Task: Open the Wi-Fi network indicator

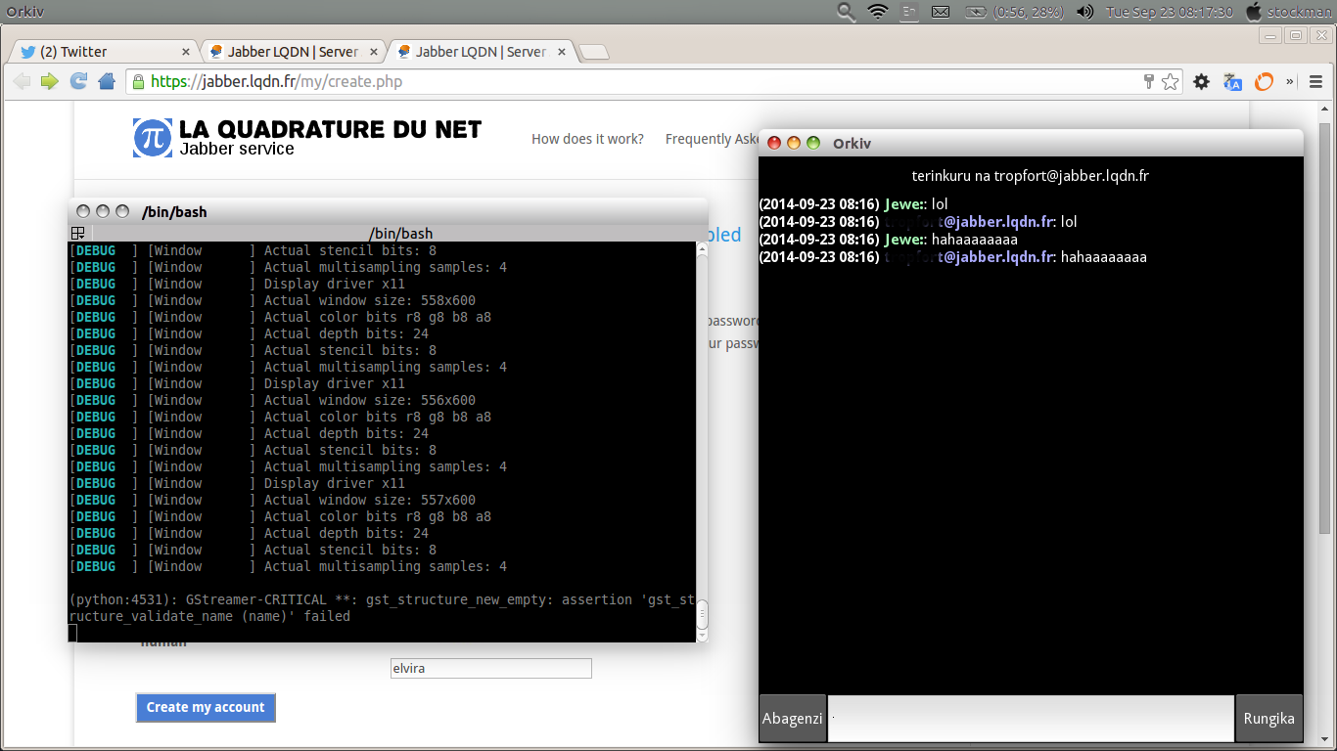Action: point(878,12)
